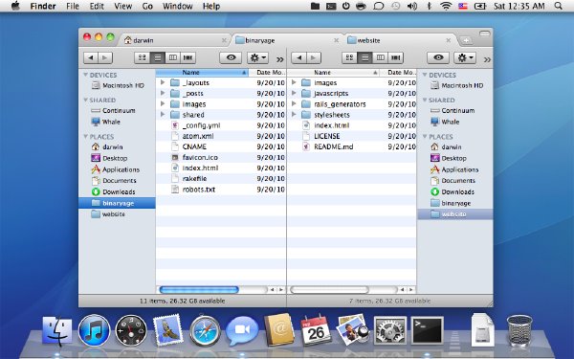Click the Finder face Dock icon
This screenshot has height=359, width=574.
click(57, 331)
